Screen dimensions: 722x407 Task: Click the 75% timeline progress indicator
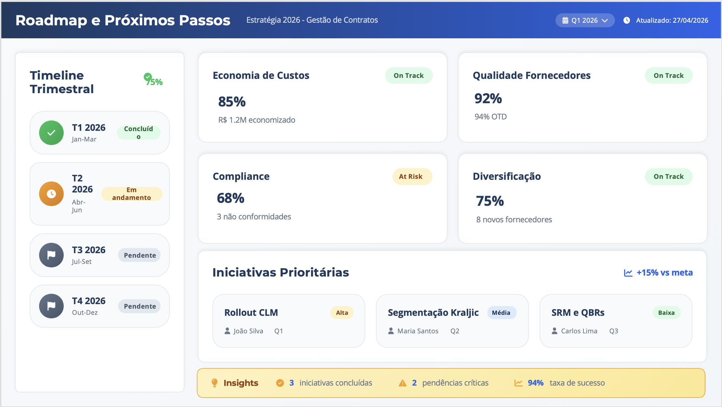click(153, 80)
